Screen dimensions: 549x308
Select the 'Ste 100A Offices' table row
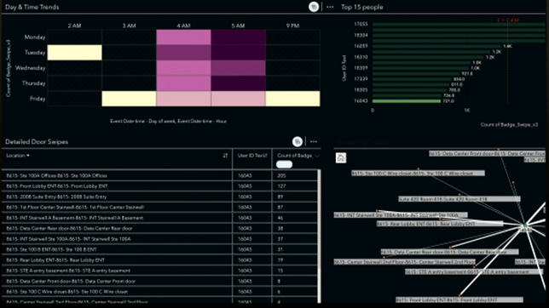click(159, 175)
